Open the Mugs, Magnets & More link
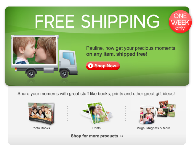Screen dimensions: 194x155 [153, 128]
